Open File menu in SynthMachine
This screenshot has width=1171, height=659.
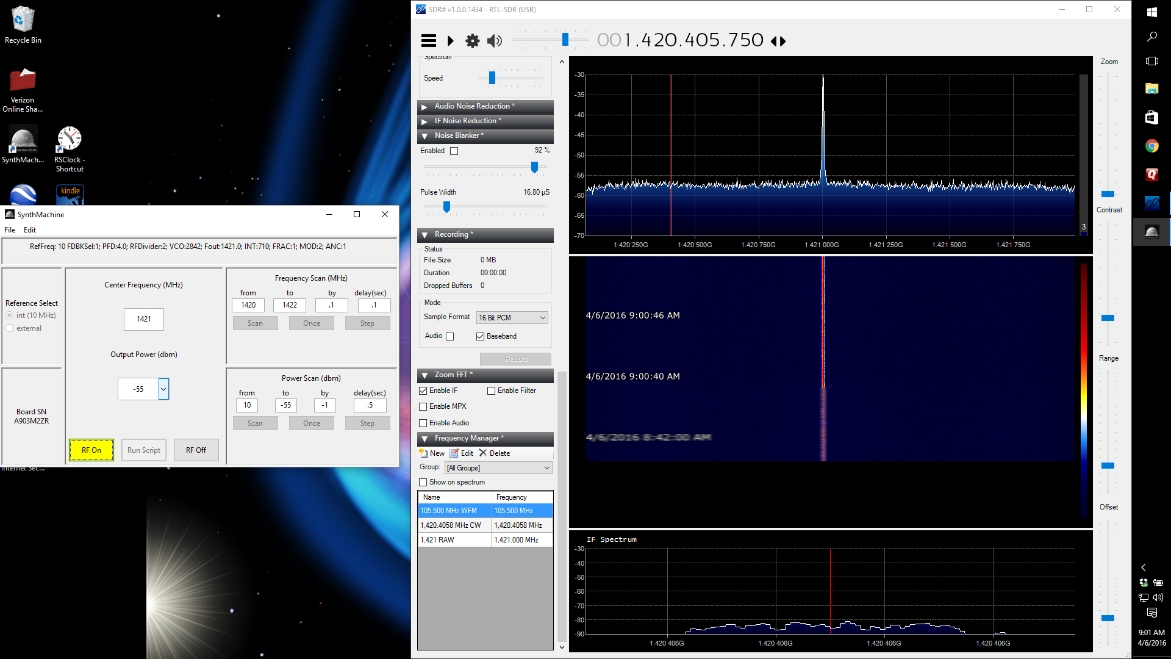tap(10, 230)
